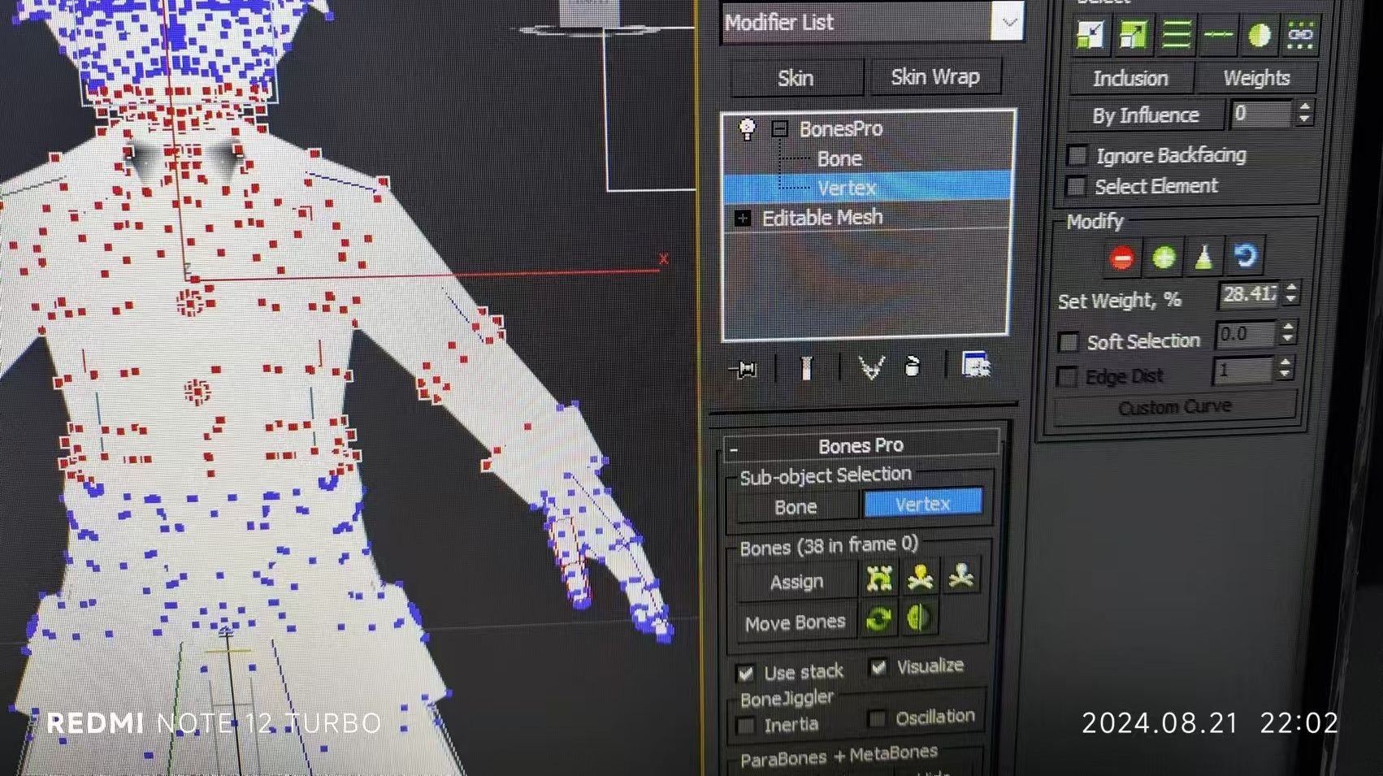Enable Soft Selection checkbox
This screenshot has height=776, width=1383.
(x=1069, y=342)
